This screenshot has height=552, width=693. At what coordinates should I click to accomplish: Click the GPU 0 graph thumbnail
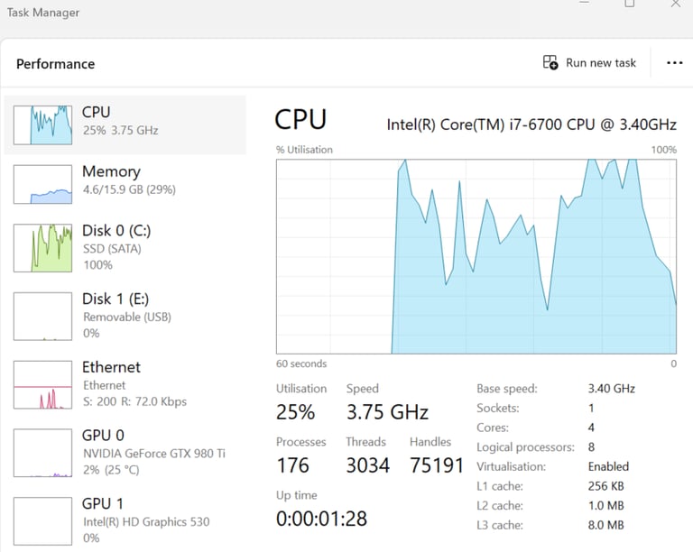42,453
